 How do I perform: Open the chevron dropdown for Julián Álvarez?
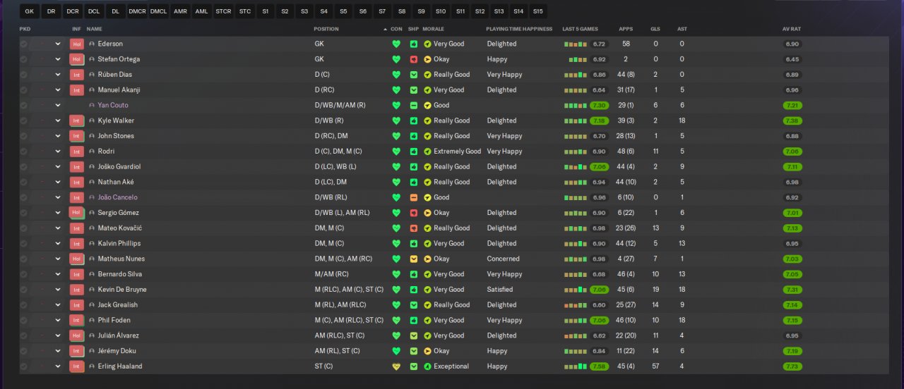58,335
